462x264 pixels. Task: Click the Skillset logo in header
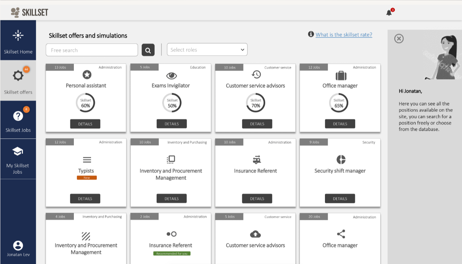[x=29, y=12]
